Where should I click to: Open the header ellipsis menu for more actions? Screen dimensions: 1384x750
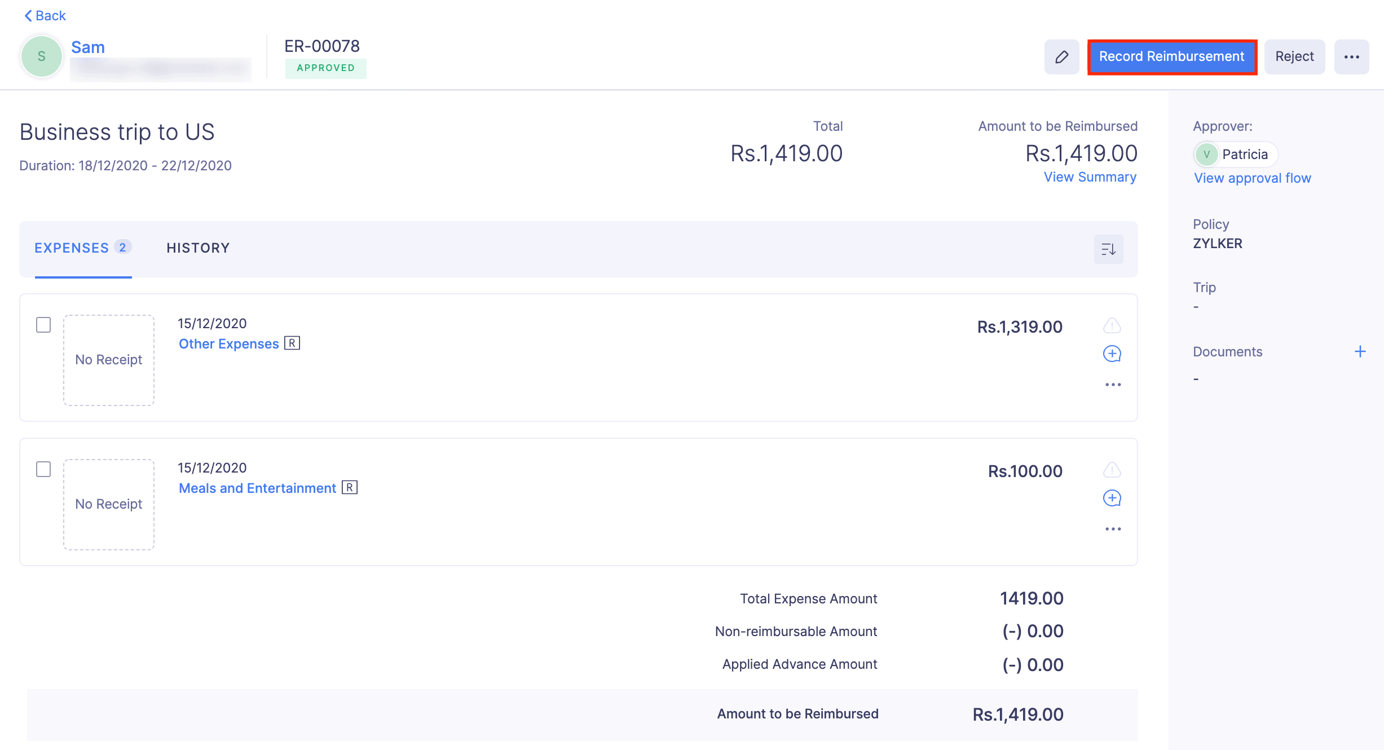tap(1352, 56)
